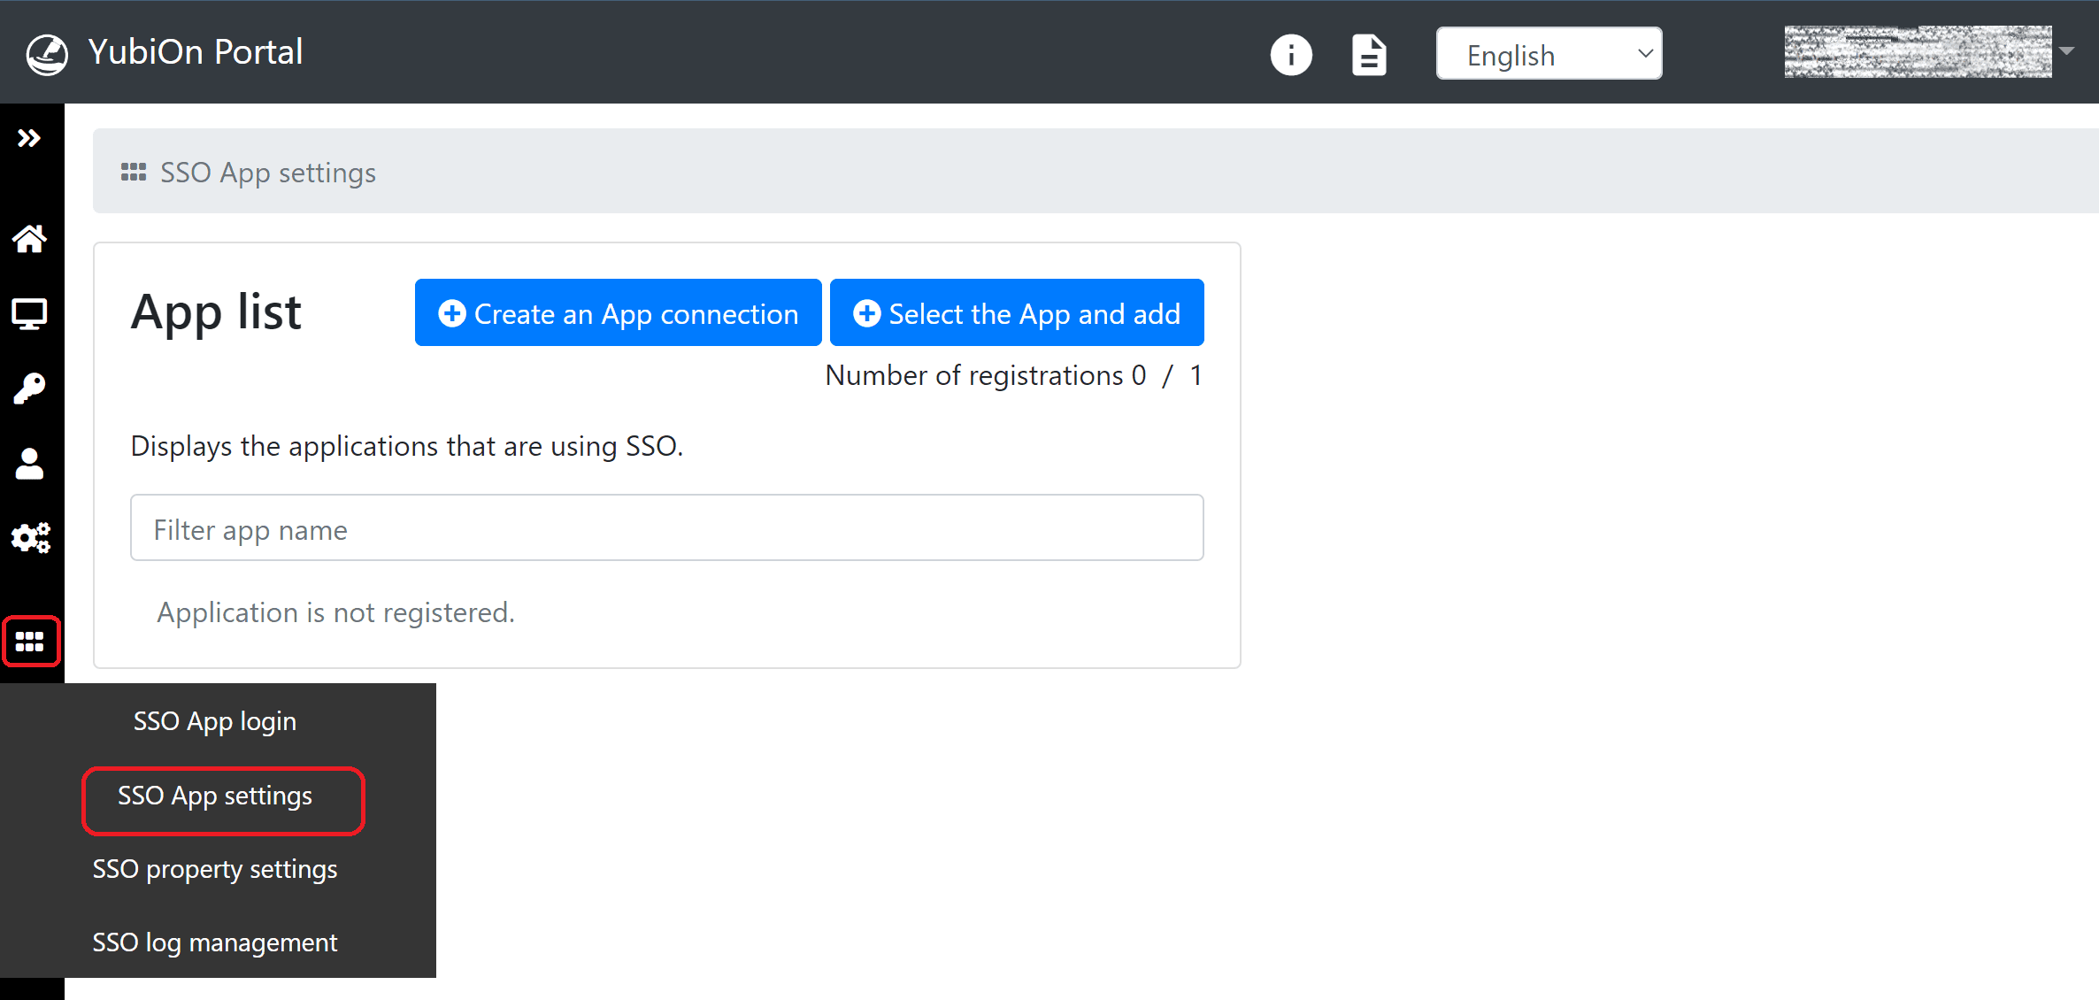Viewport: 2099px width, 1000px height.
Task: Click Select the App and add button
Action: (1017, 313)
